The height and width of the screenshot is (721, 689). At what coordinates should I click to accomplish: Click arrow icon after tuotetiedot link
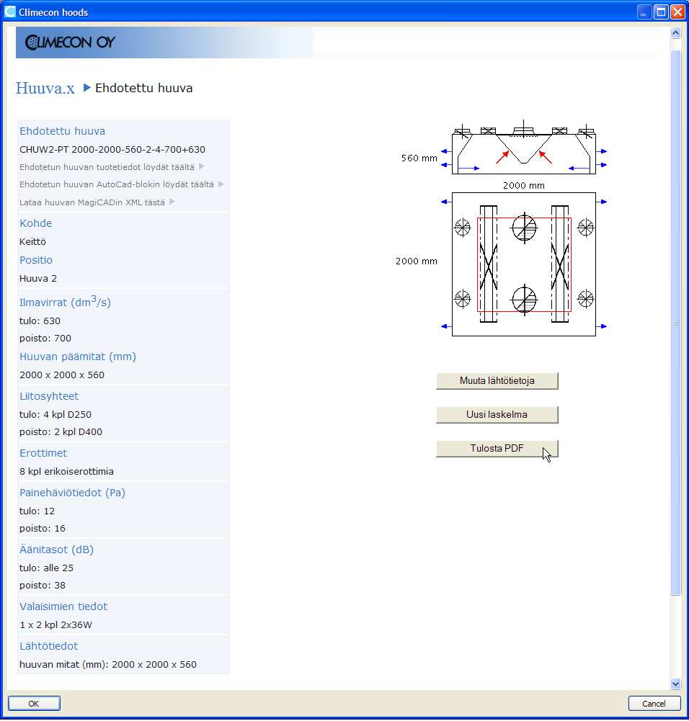tap(202, 166)
